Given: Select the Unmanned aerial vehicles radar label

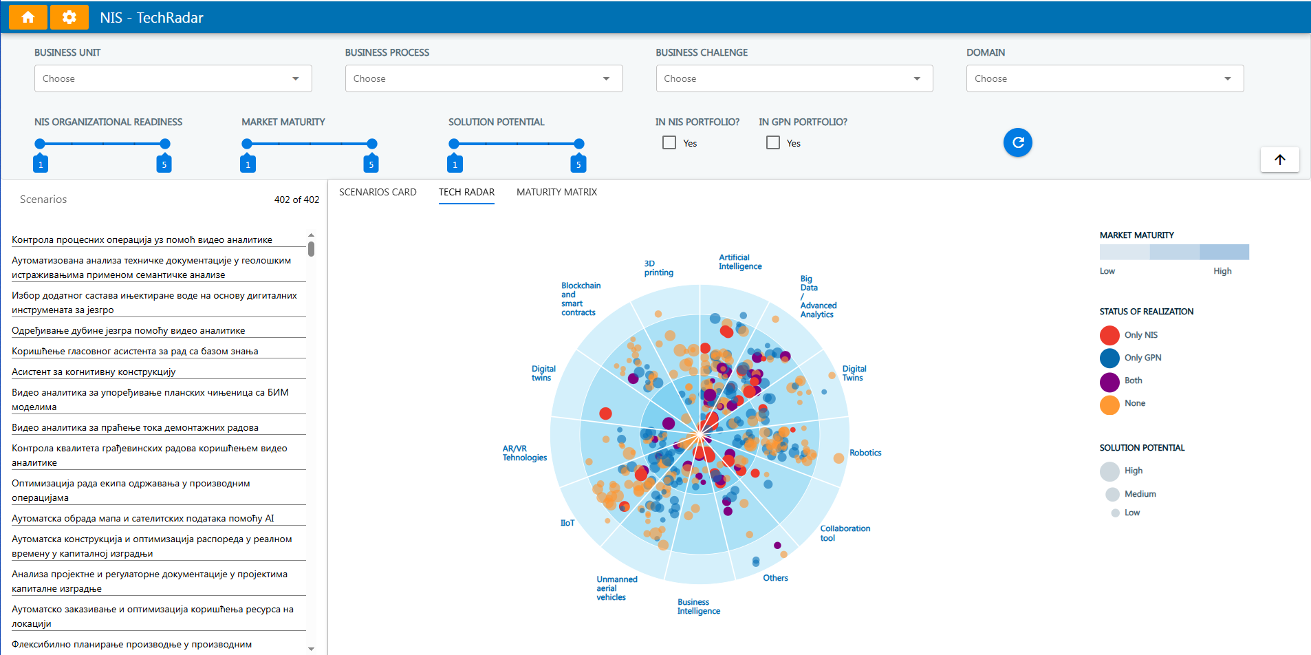Looking at the screenshot, I should [617, 588].
